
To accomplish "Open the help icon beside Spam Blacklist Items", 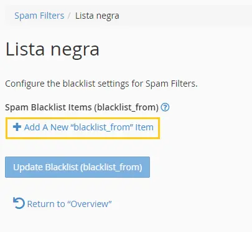I will [x=165, y=107].
